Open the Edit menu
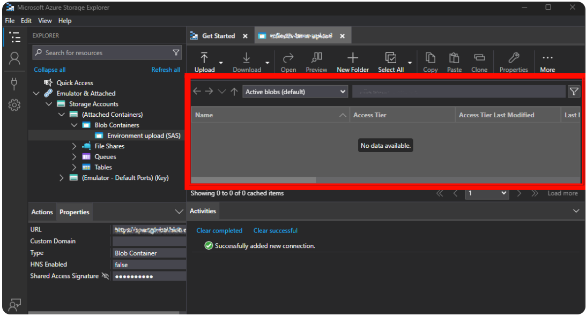 26,21
